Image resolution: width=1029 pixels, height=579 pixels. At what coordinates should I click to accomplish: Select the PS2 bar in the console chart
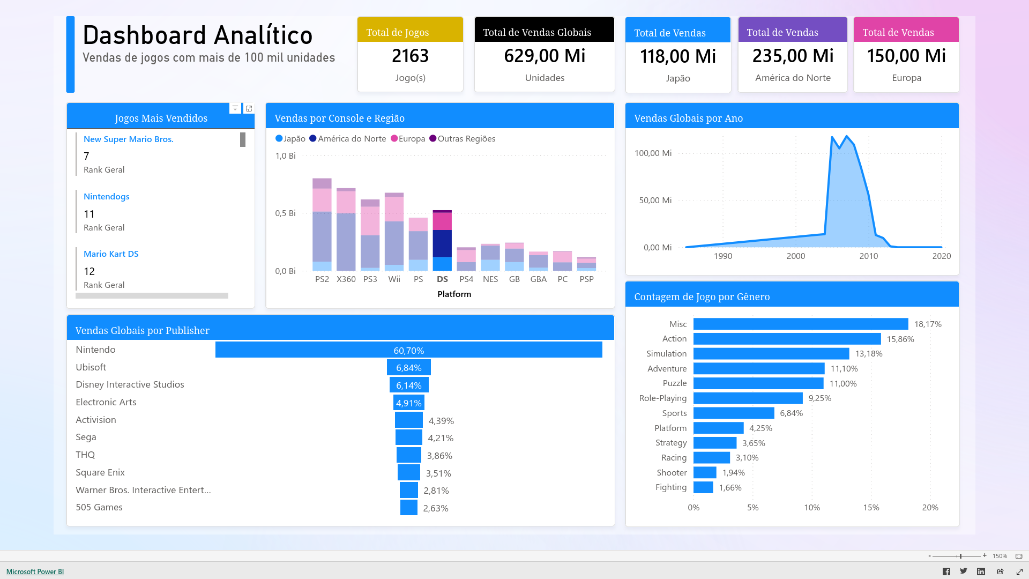(x=322, y=225)
